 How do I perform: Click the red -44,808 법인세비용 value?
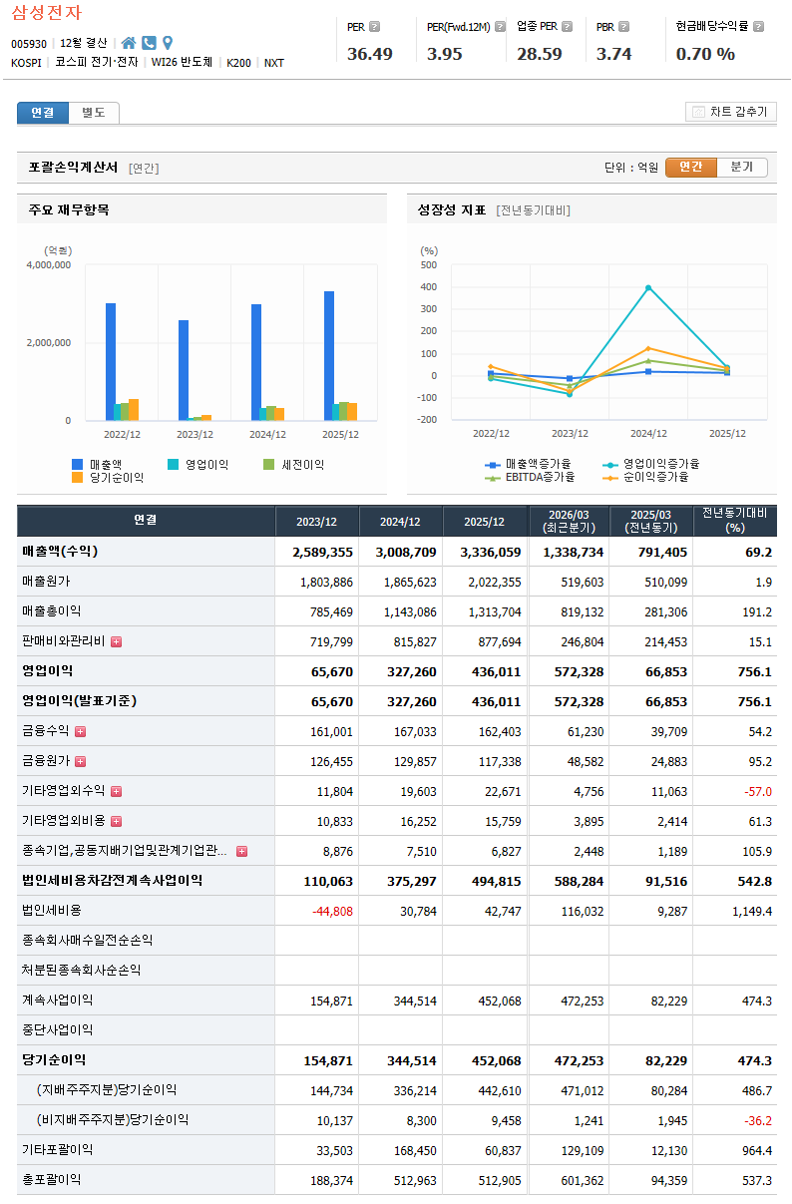click(x=331, y=911)
